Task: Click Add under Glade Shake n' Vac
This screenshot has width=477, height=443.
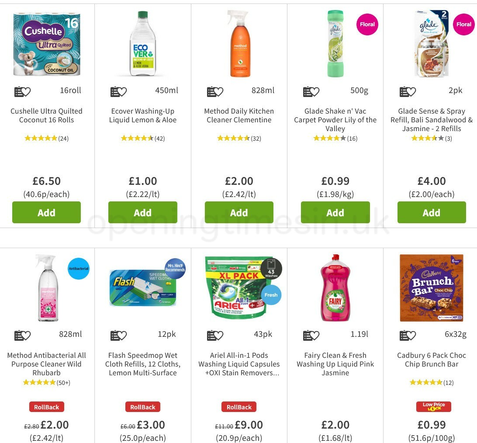Action: pyautogui.click(x=335, y=212)
